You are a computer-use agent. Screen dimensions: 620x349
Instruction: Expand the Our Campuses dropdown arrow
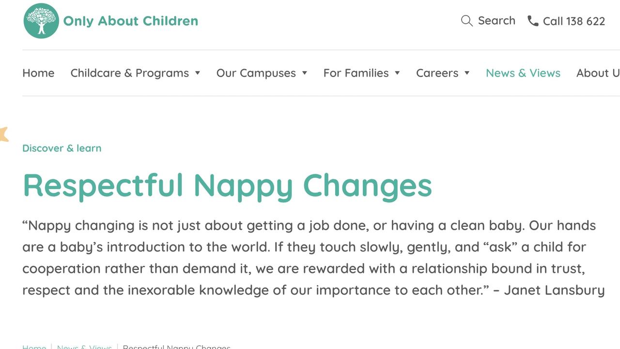point(305,73)
